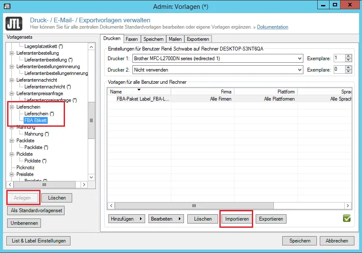Click the Umbenennen button
Image resolution: width=362 pixels, height=253 pixels.
pyautogui.click(x=24, y=223)
